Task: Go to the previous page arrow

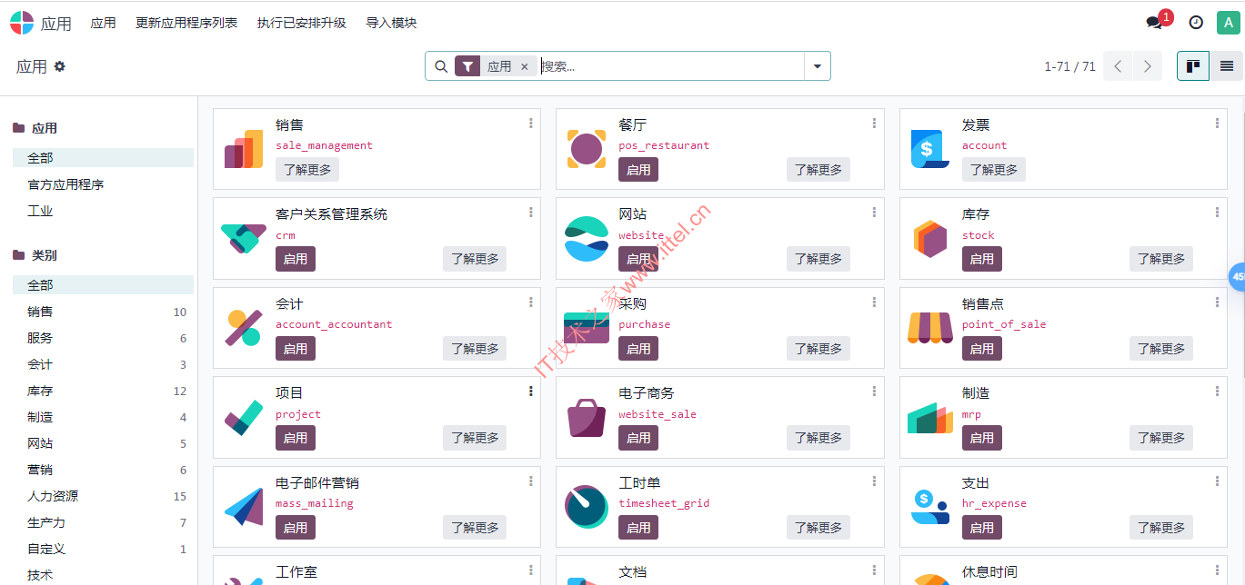Action: click(1118, 66)
